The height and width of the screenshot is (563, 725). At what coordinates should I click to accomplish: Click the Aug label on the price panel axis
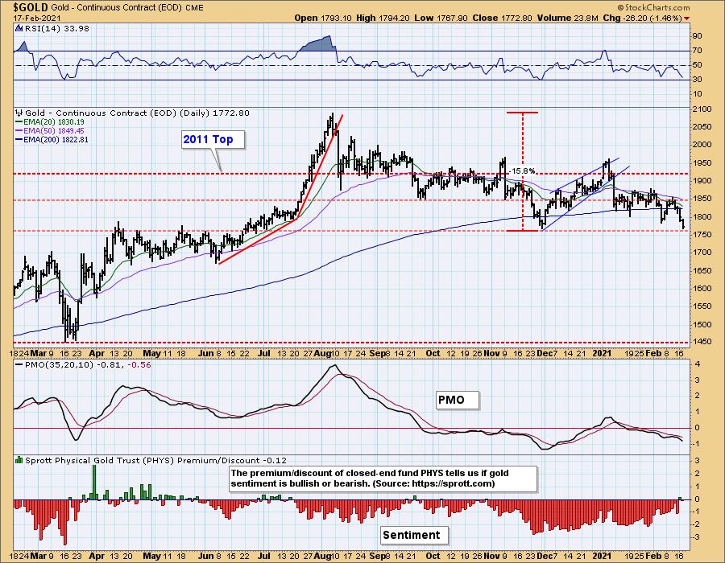click(322, 354)
